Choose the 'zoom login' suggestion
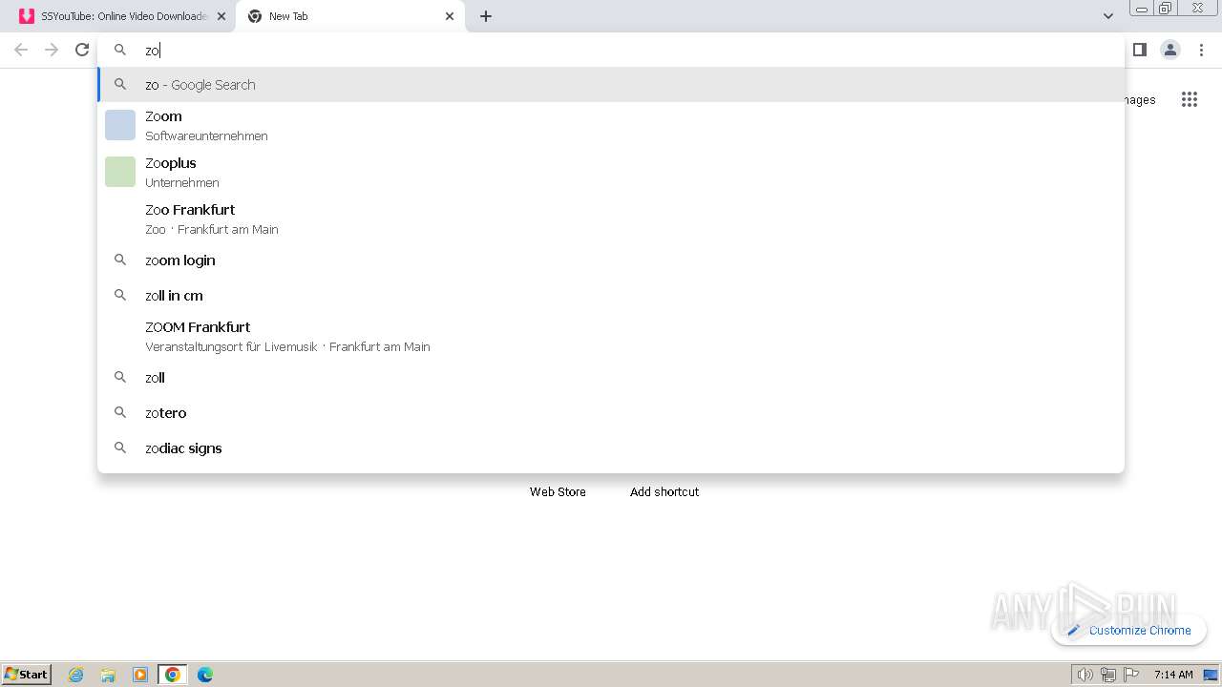 (611, 260)
